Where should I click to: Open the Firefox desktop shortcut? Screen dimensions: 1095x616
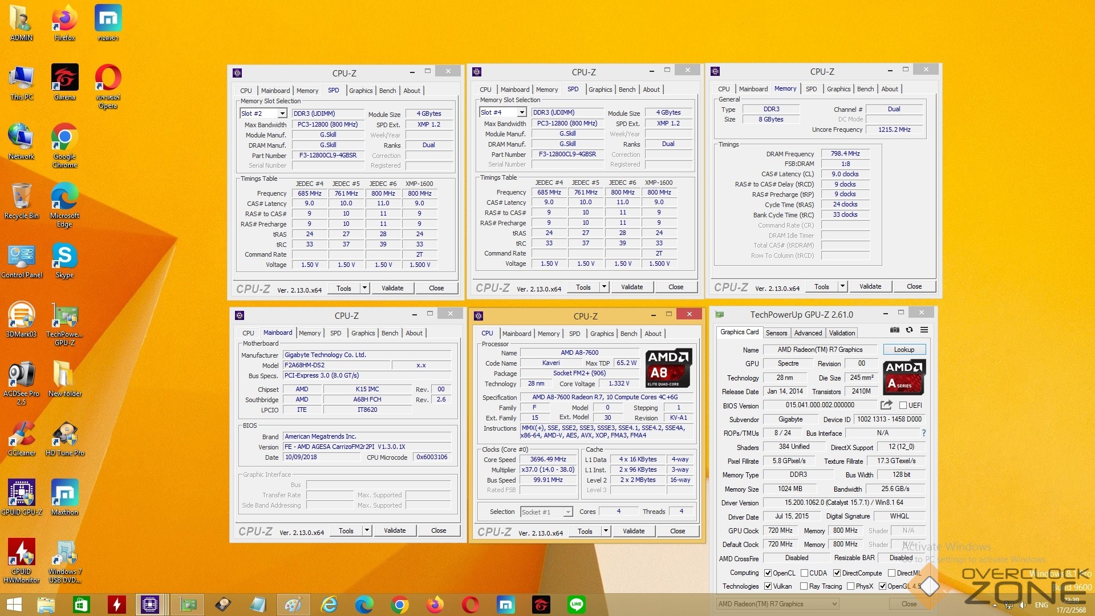click(65, 23)
